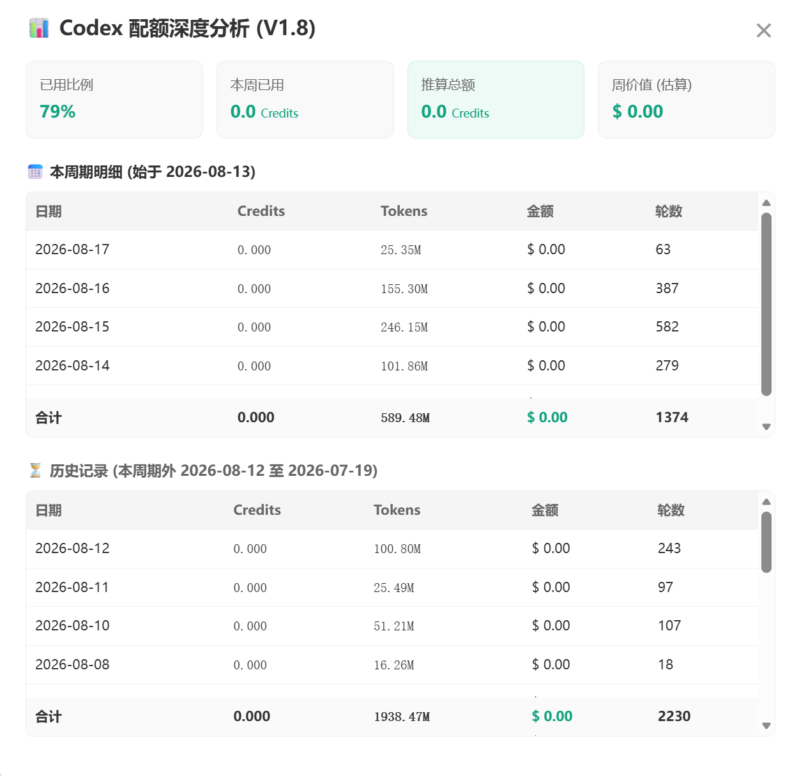Click the 2026-08-10 date cell

click(72, 626)
